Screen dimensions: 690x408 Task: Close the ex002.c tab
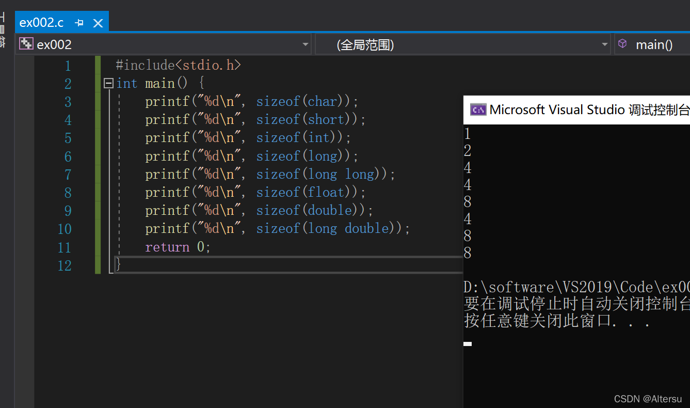[98, 23]
